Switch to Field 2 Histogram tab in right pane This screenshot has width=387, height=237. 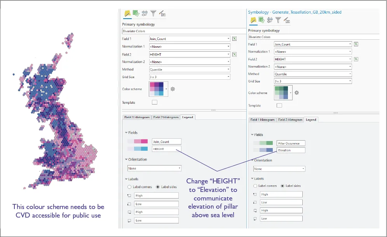click(290, 120)
